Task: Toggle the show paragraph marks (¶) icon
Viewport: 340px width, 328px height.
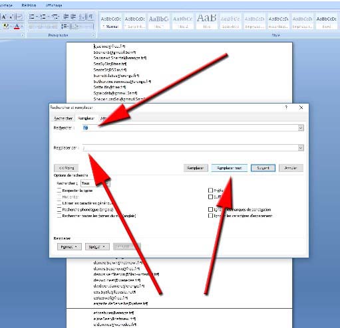Action: pyautogui.click(x=91, y=17)
